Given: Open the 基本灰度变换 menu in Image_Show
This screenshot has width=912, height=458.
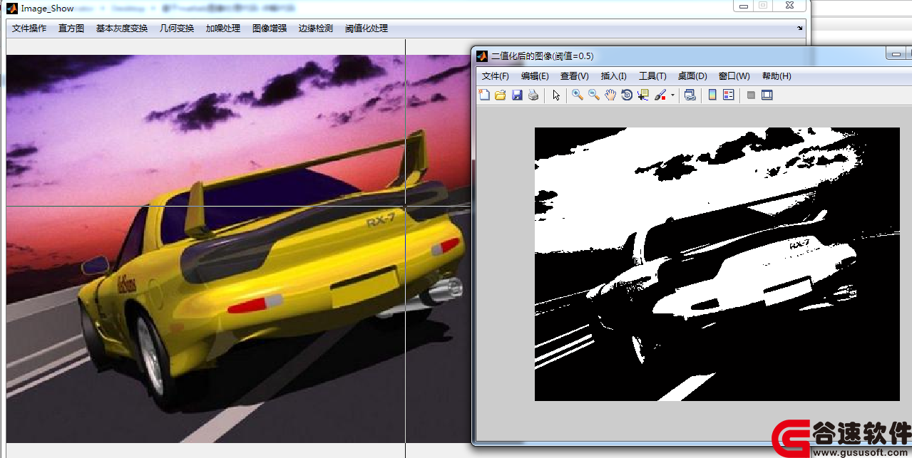Looking at the screenshot, I should coord(122,28).
